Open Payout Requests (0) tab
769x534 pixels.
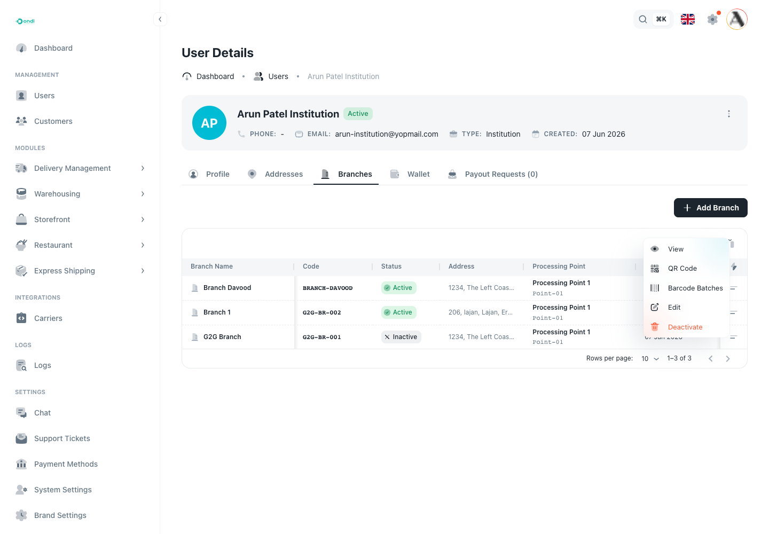click(x=493, y=174)
